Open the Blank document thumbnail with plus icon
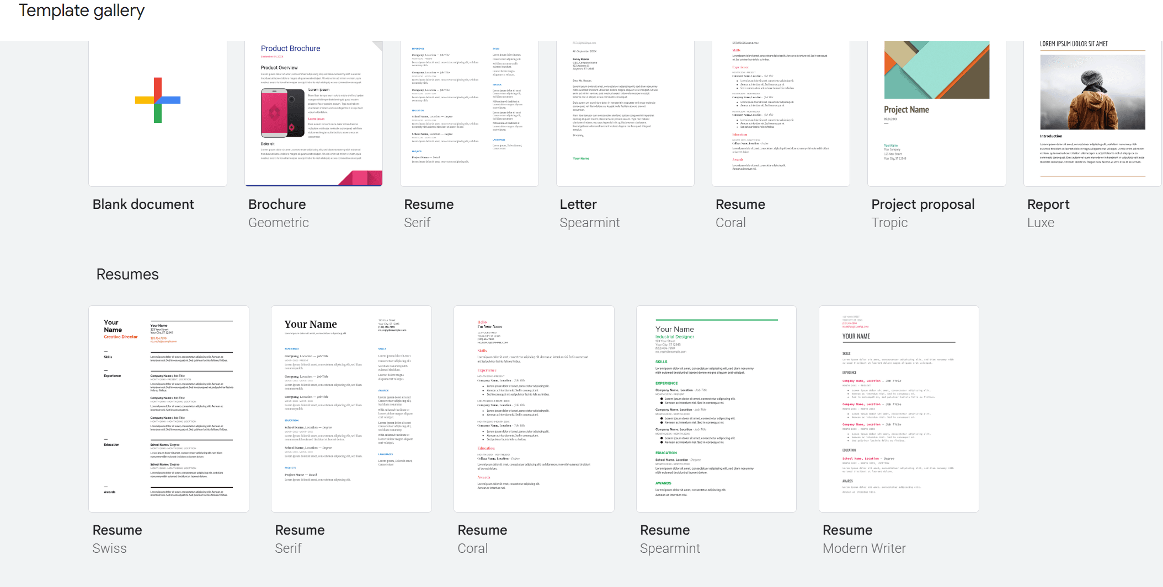 (158, 114)
